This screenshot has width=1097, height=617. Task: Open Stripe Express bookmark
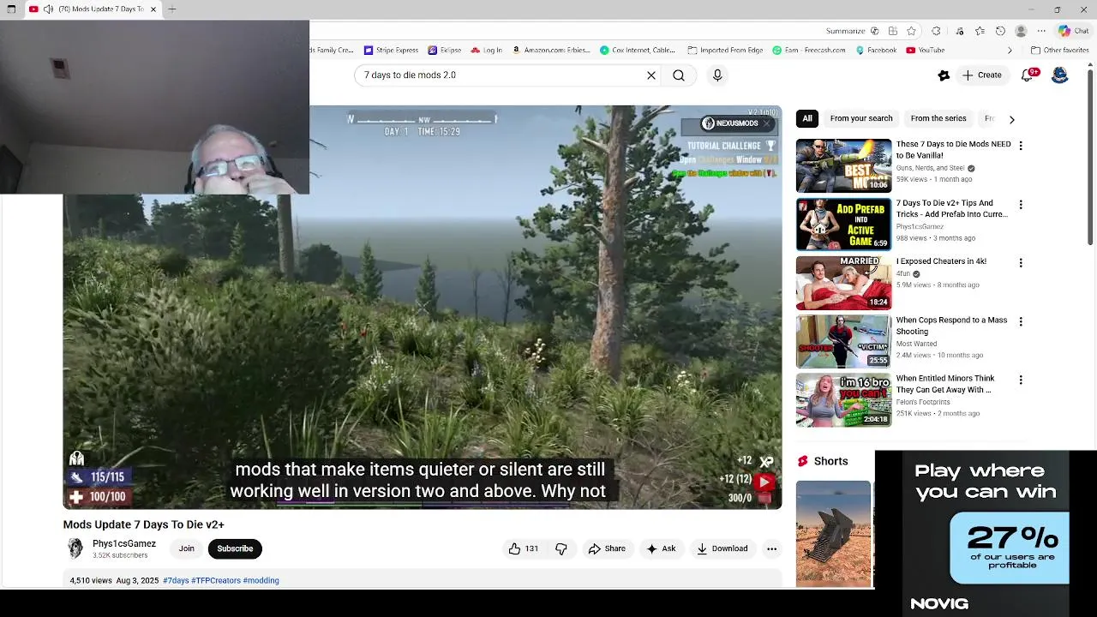point(391,51)
